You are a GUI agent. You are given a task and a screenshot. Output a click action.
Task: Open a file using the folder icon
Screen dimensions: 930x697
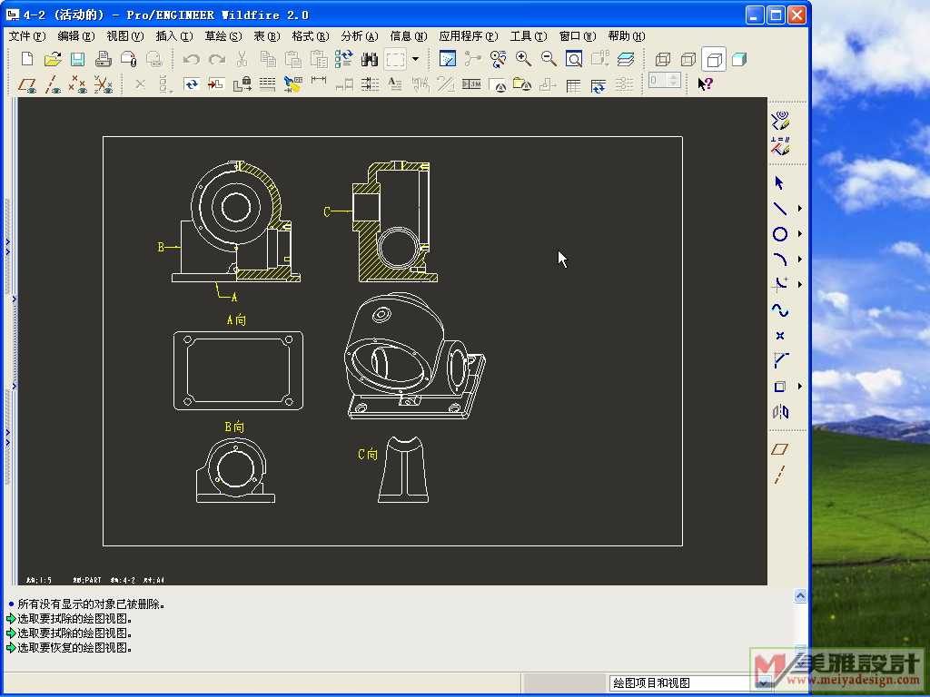point(53,59)
